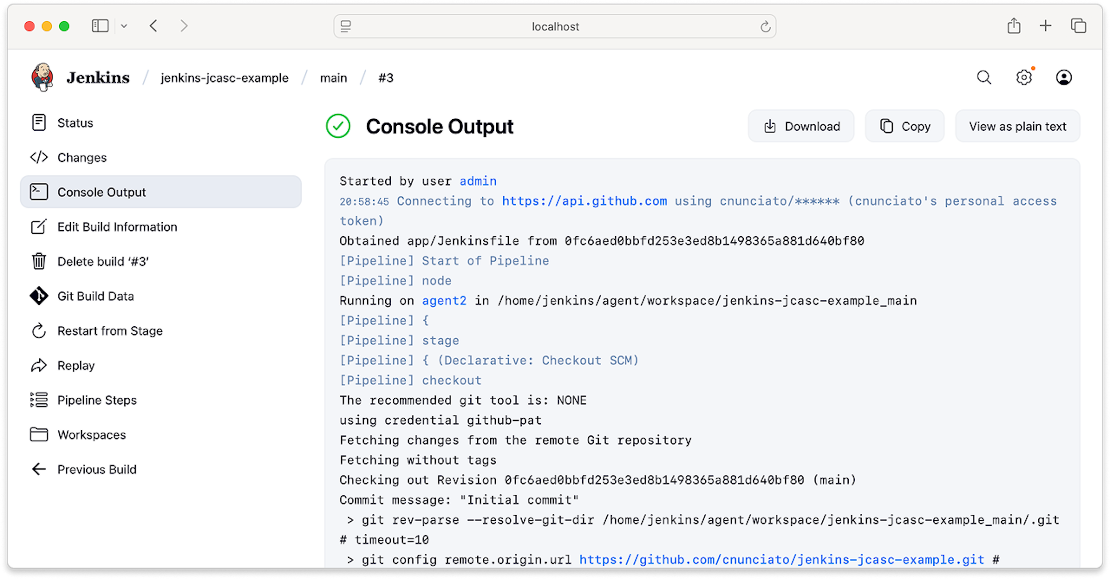This screenshot has height=579, width=1110.
Task: Open Changes via the code icon
Action: 39,157
